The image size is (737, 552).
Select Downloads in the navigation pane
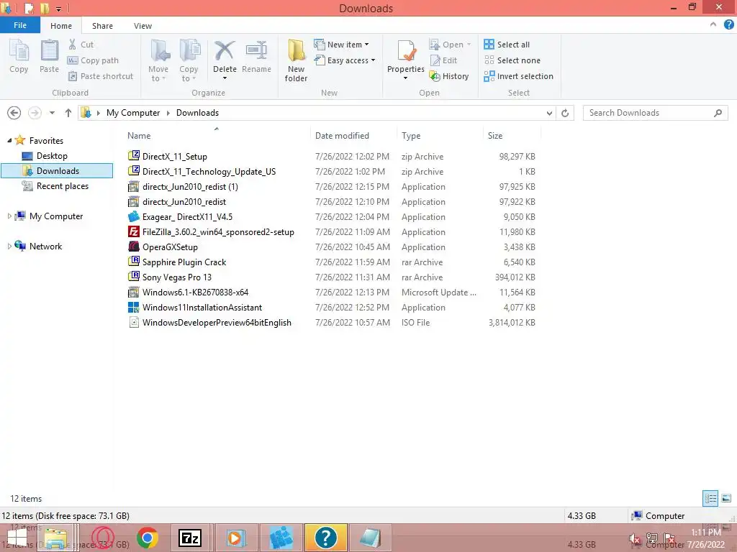tap(57, 171)
